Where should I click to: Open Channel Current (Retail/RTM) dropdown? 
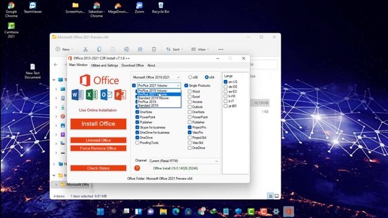[x=184, y=161]
